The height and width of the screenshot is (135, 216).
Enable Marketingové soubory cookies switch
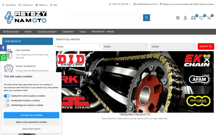coord(6,105)
